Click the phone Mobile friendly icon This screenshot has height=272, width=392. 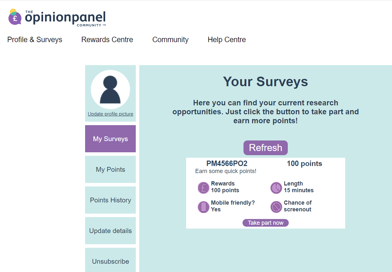[203, 207]
